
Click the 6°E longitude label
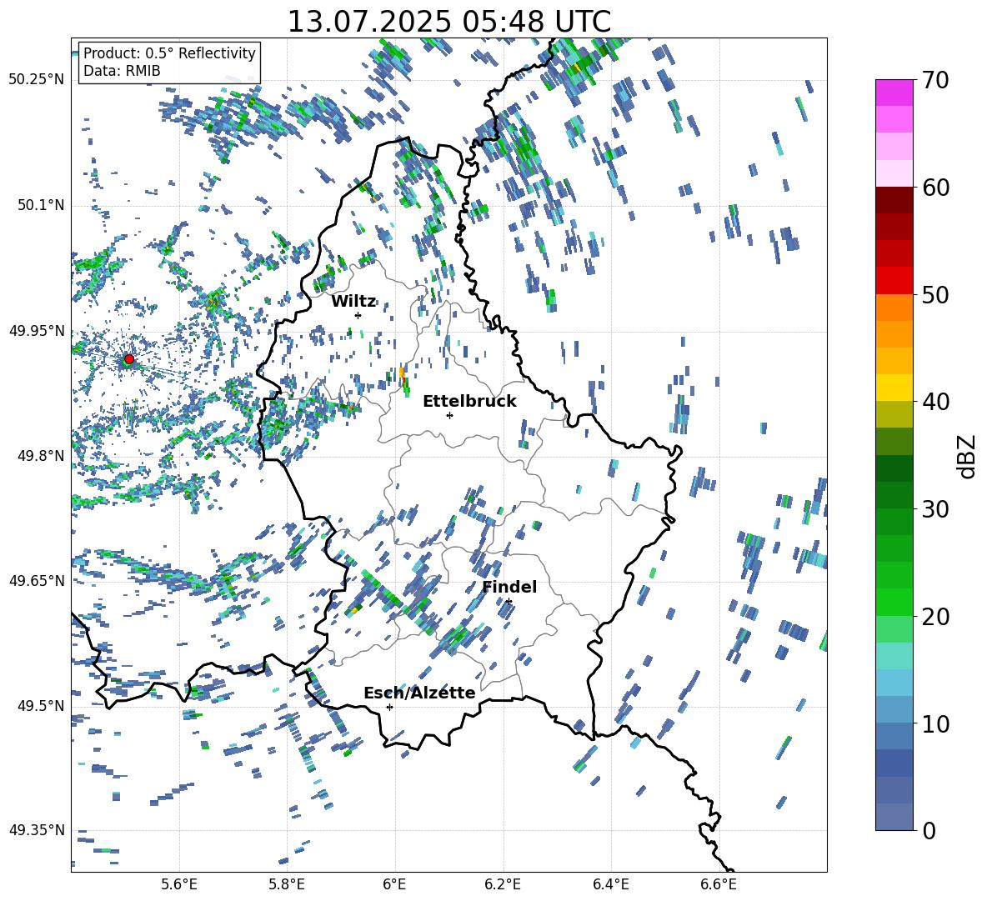click(x=394, y=884)
